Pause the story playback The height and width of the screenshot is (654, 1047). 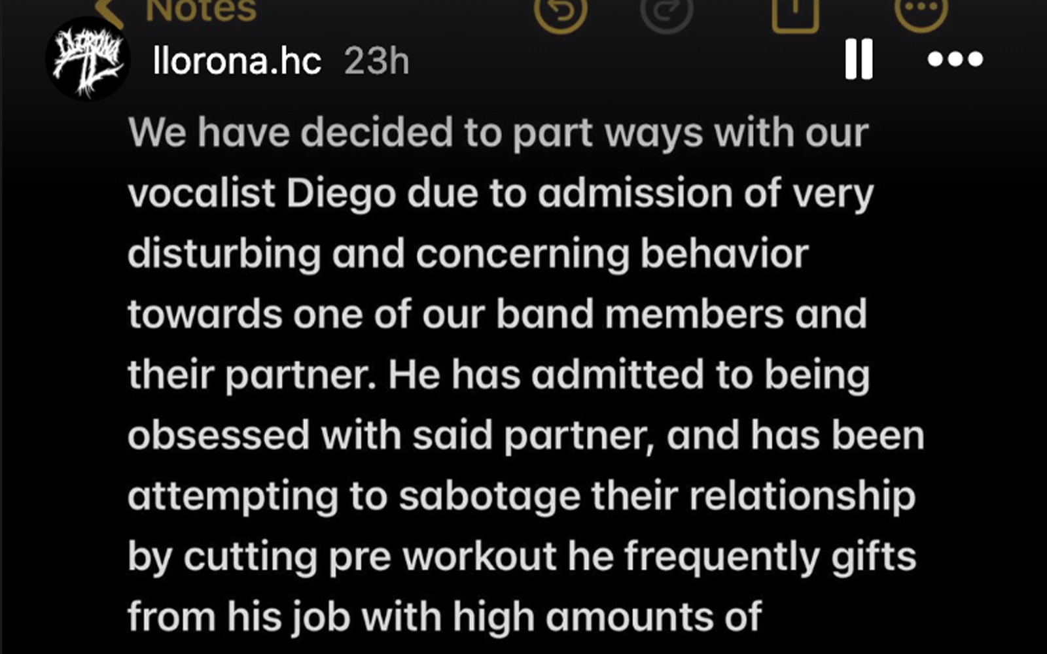[859, 59]
